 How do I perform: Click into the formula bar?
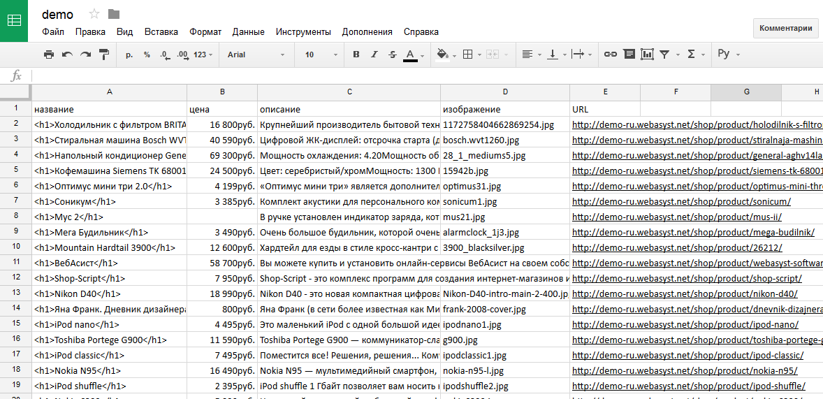click(427, 76)
